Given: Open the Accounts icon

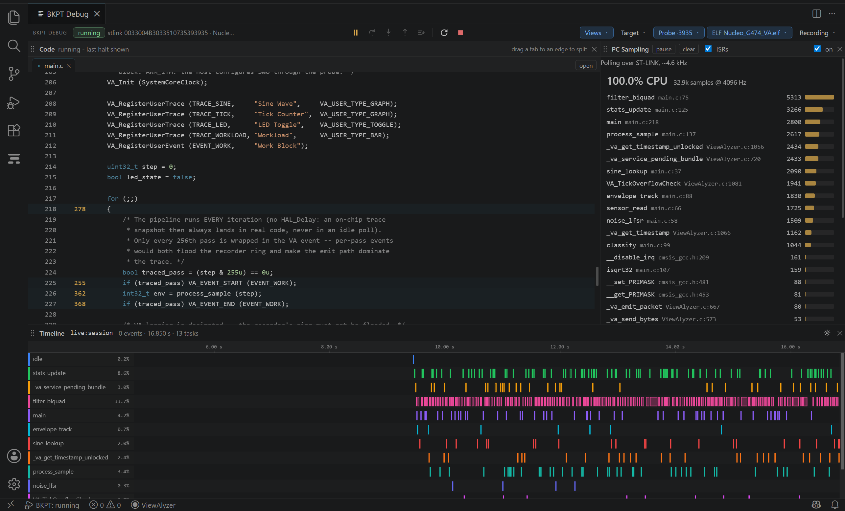Looking at the screenshot, I should click(x=14, y=456).
